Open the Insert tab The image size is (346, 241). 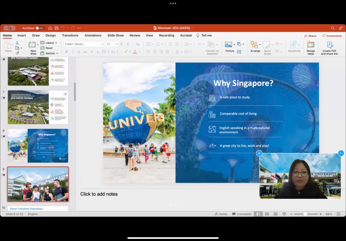tap(22, 35)
